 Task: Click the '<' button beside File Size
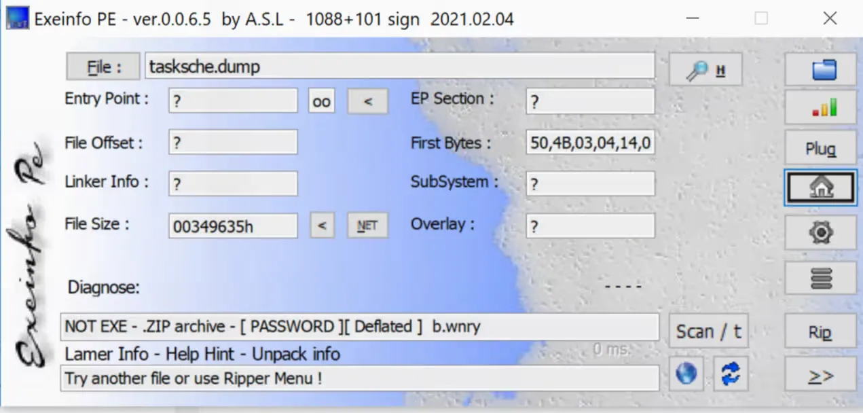click(x=322, y=226)
